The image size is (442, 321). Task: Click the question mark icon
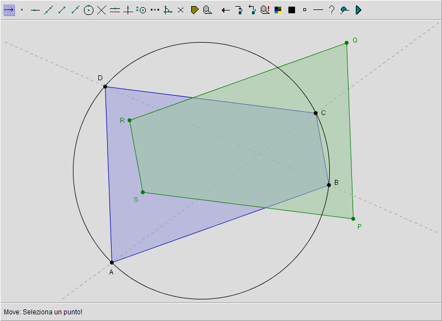tap(332, 10)
